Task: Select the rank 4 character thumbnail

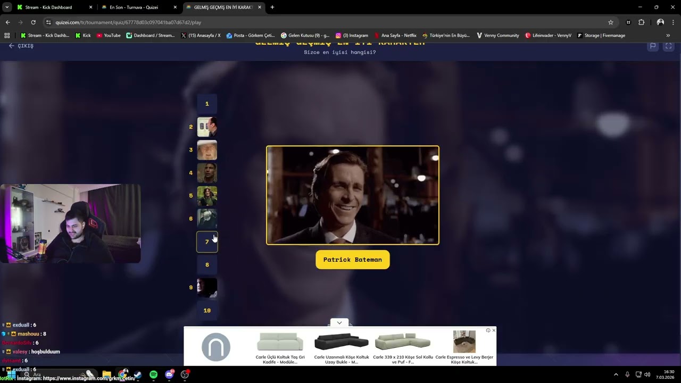Action: pyautogui.click(x=207, y=173)
